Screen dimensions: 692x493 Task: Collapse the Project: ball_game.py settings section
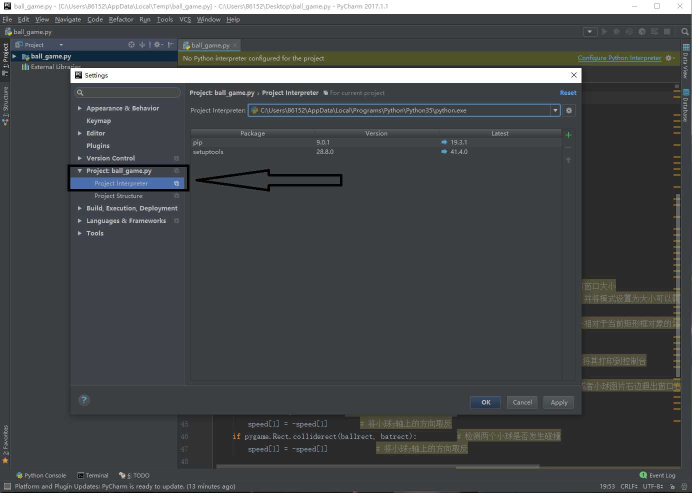coord(79,170)
